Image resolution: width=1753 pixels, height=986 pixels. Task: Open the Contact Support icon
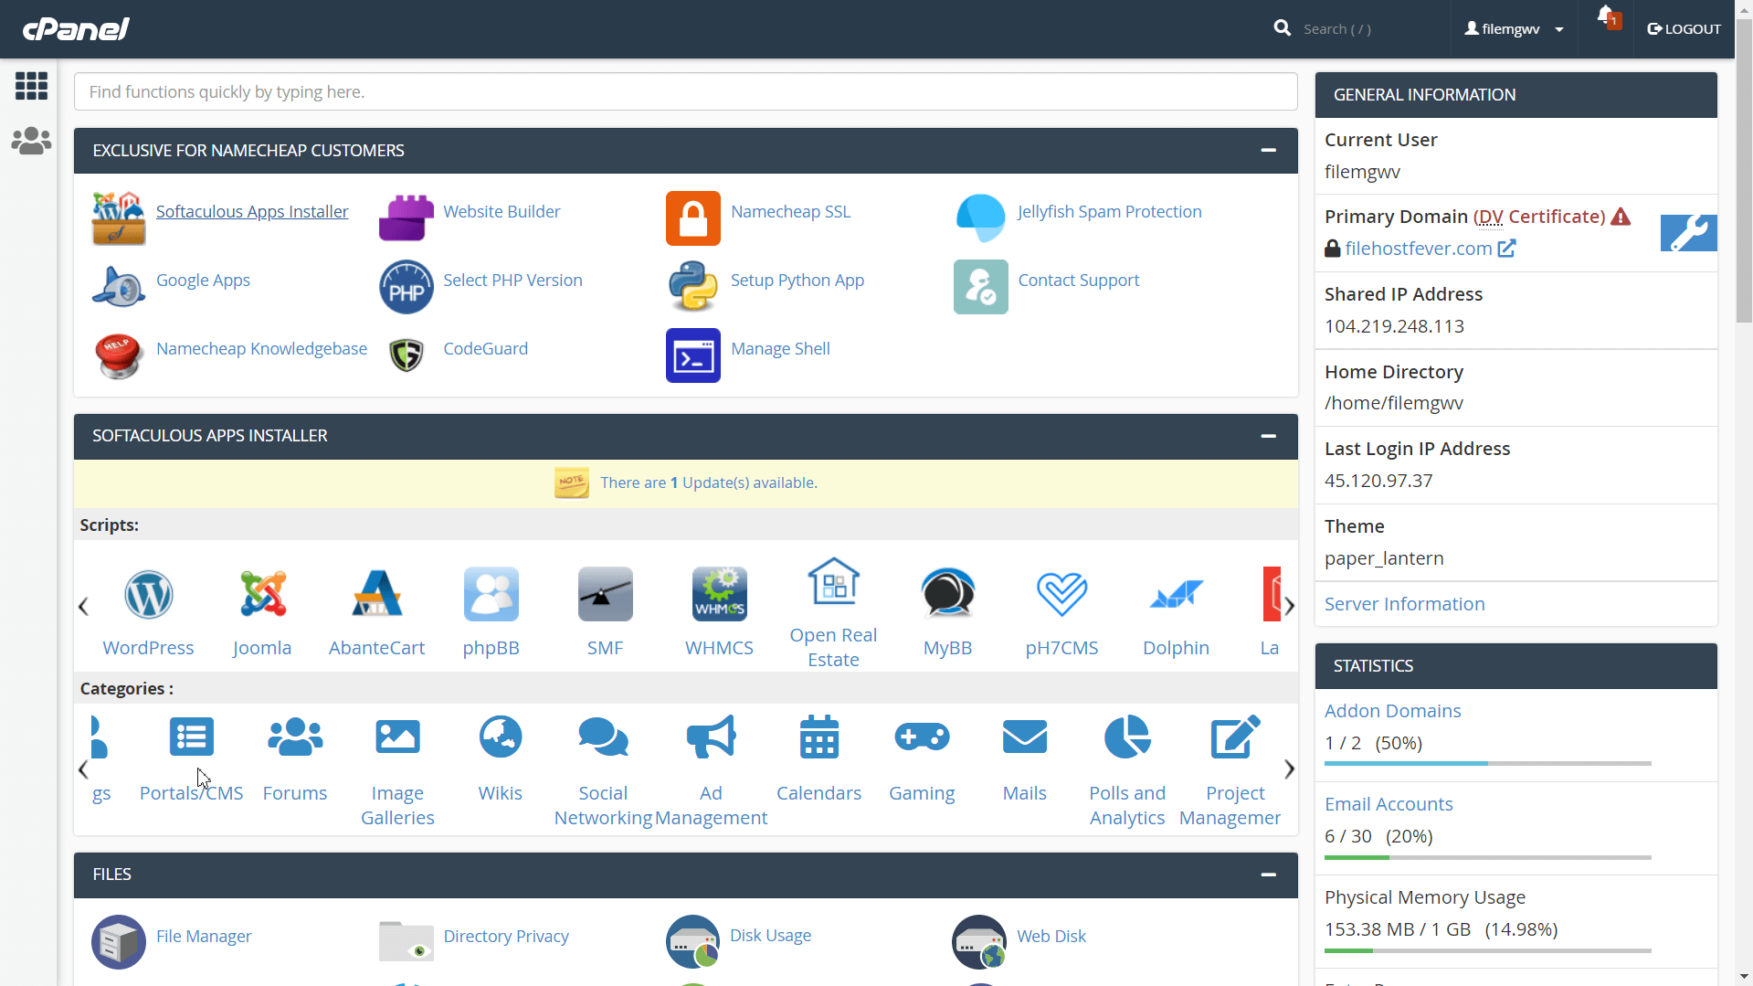point(980,287)
